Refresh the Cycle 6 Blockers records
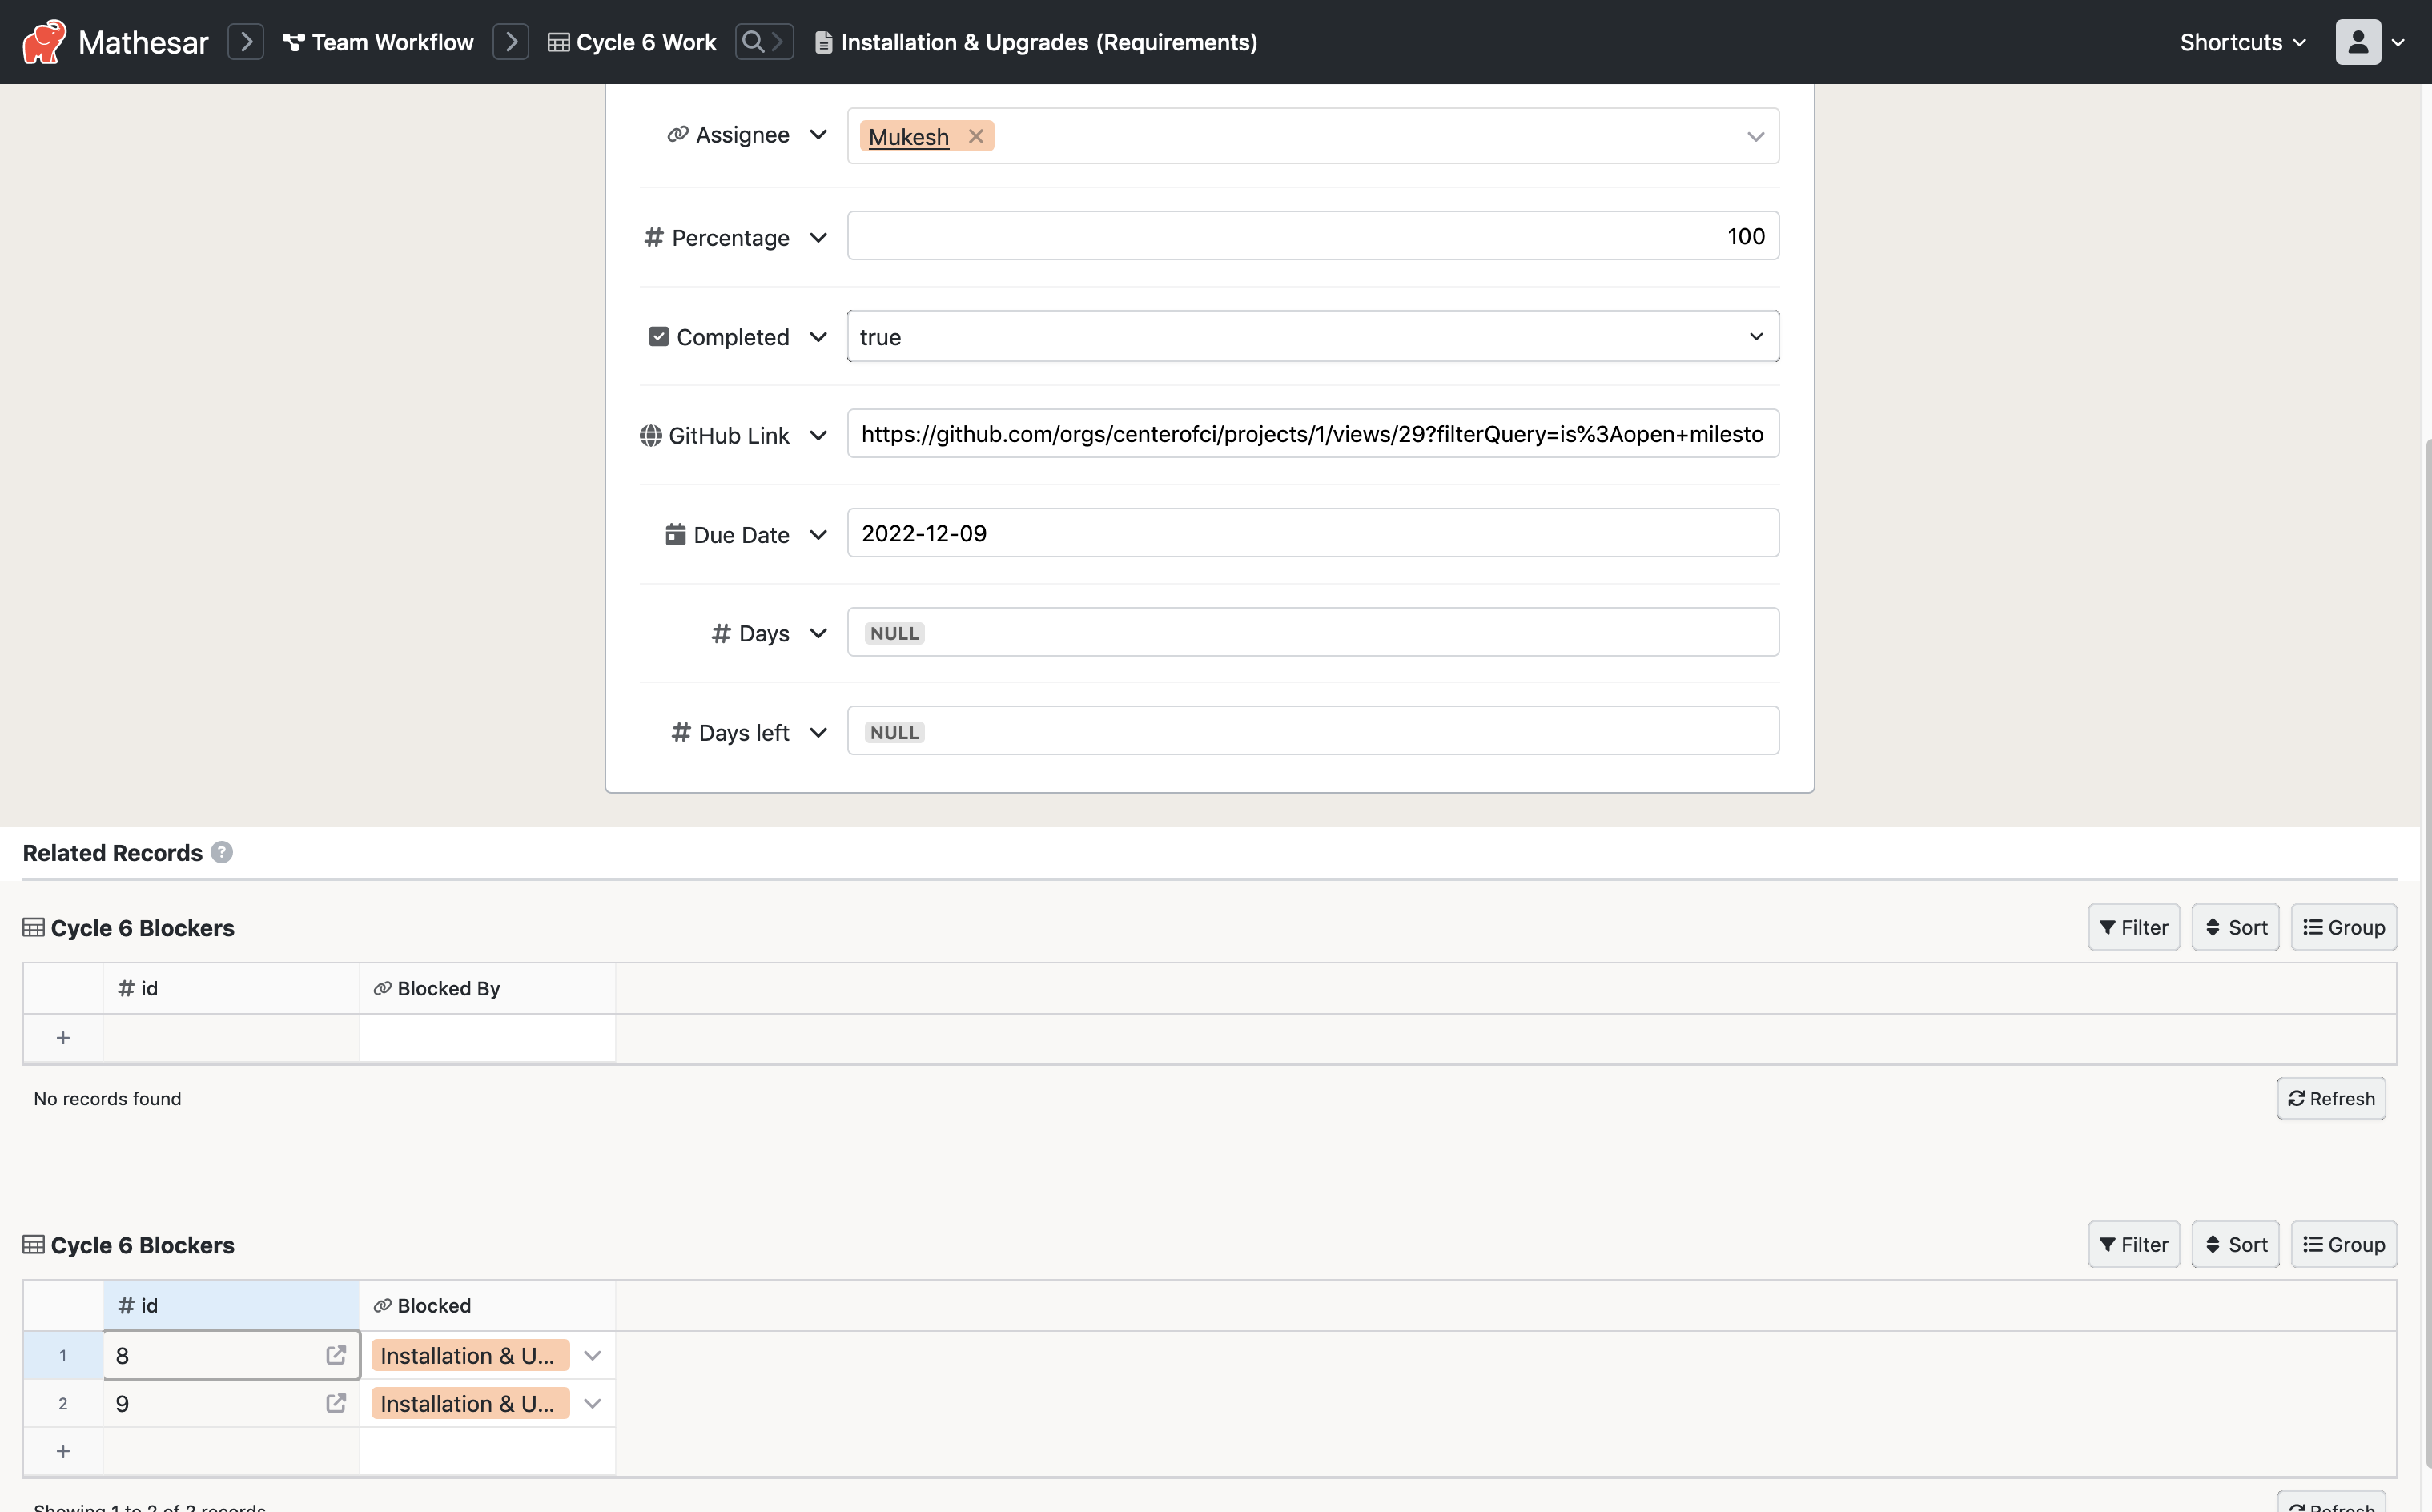This screenshot has height=1512, width=2432. tap(2330, 1098)
